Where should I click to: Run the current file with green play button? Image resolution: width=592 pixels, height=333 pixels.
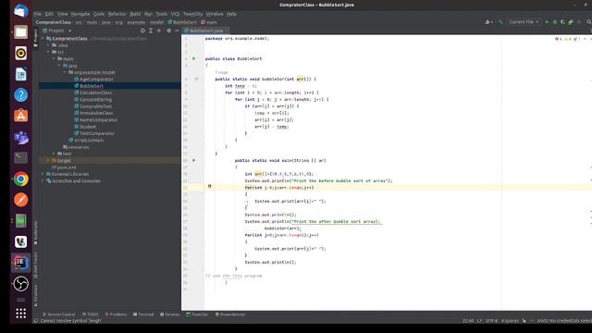(x=547, y=22)
